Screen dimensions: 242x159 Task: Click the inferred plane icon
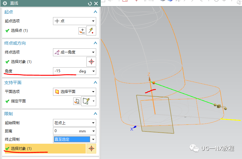86,101
